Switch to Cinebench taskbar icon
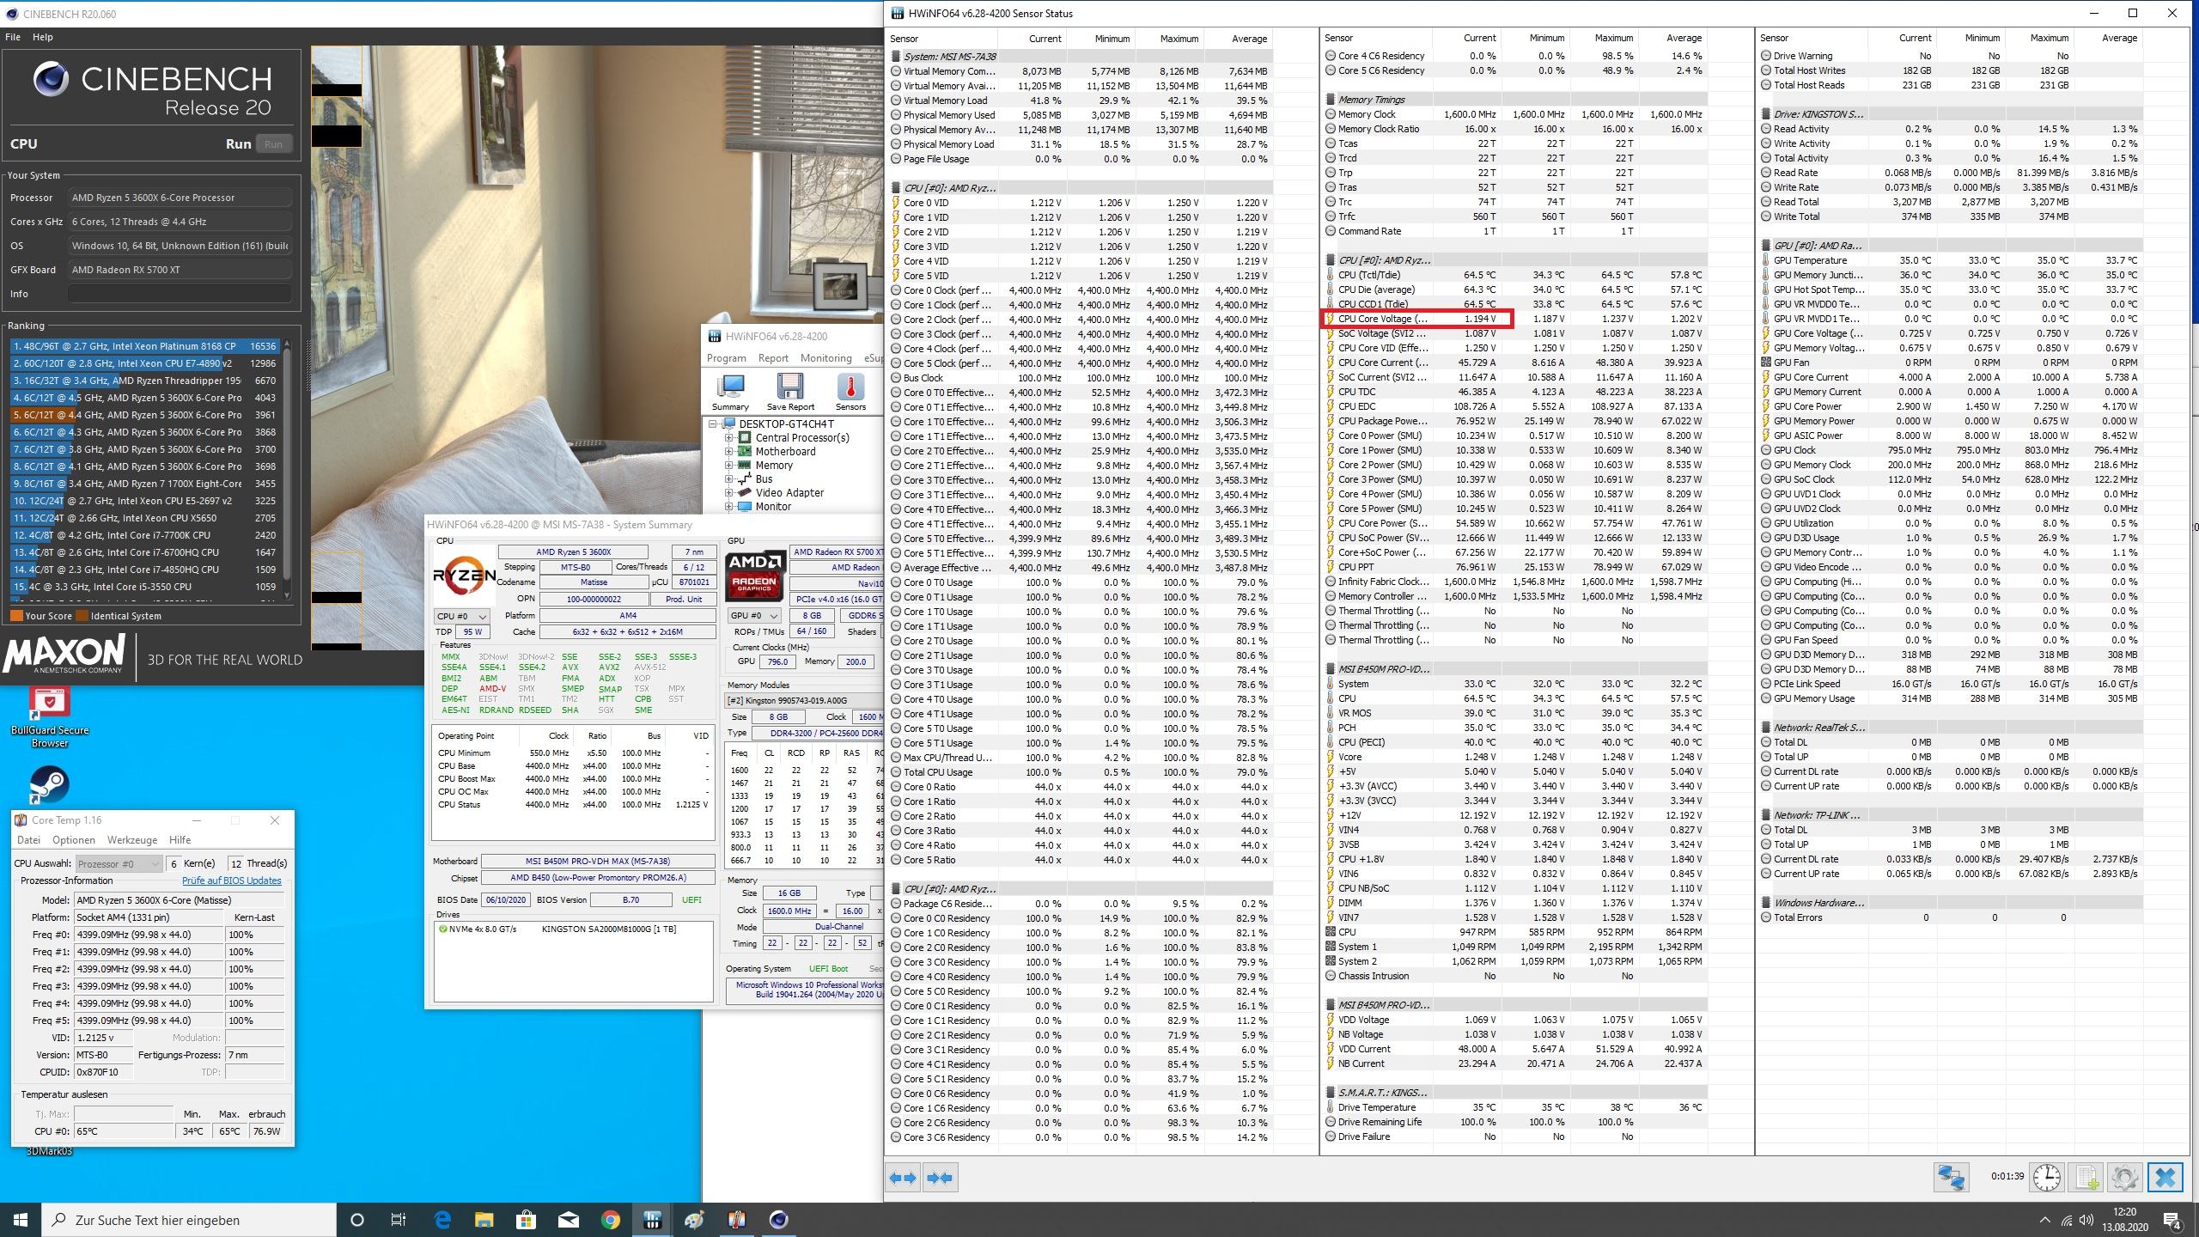 click(x=778, y=1220)
